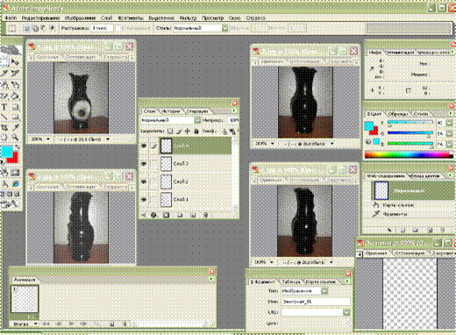Click the add layer mask icon in Layers panel

tap(167, 215)
